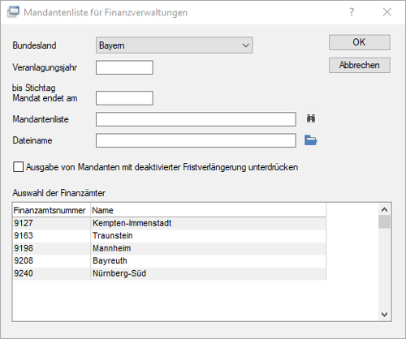Click the help question mark in title bar
Viewport: 406px width, 339px height.
352,12
